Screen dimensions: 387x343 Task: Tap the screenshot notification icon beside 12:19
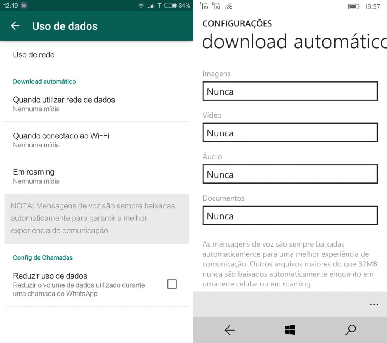point(24,5)
